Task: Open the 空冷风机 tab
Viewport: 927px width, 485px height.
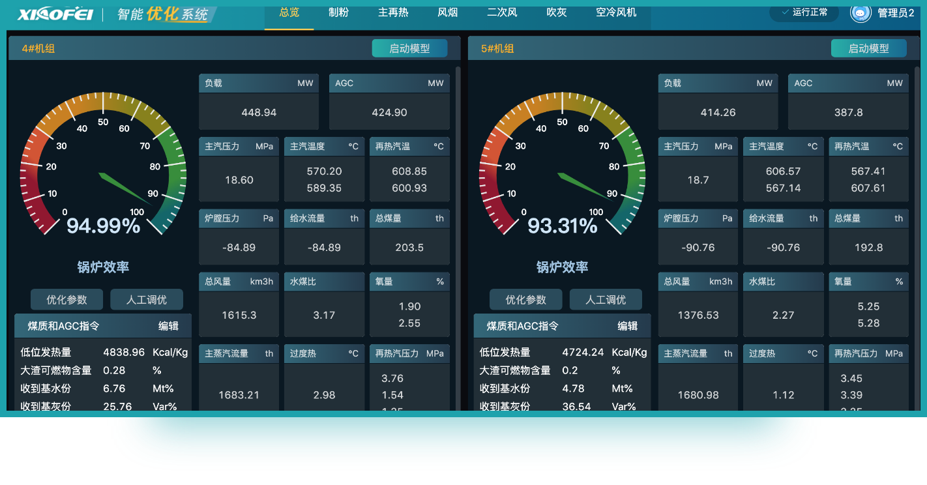Action: pyautogui.click(x=616, y=12)
